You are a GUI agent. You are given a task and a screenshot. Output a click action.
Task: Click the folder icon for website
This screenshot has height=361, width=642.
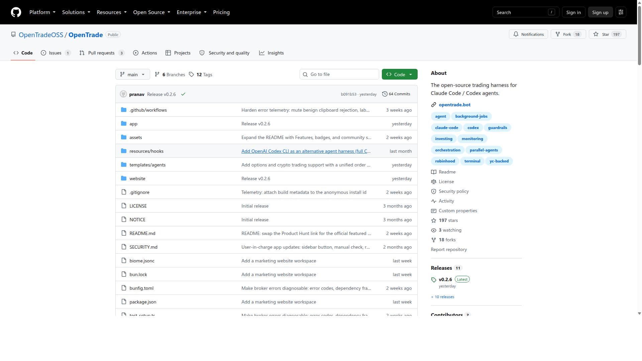click(x=124, y=178)
